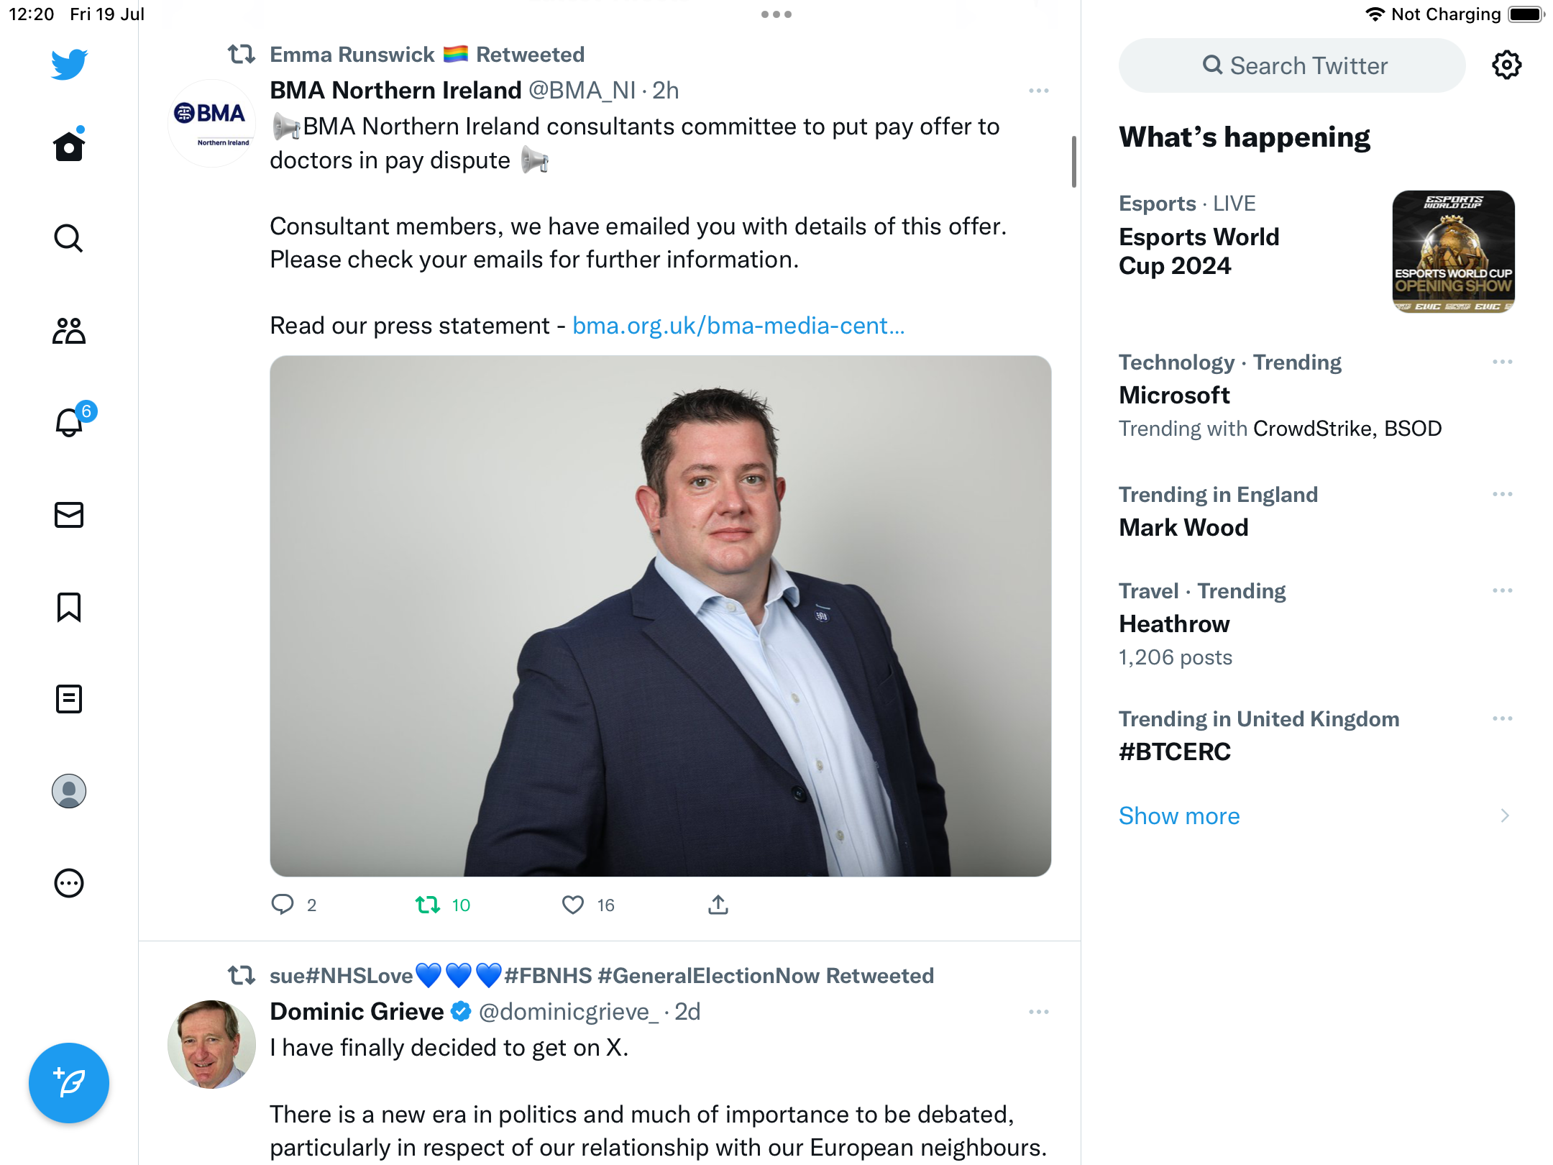1553x1165 pixels.
Task: Open the Heathrow trending topic
Action: 1175,624
